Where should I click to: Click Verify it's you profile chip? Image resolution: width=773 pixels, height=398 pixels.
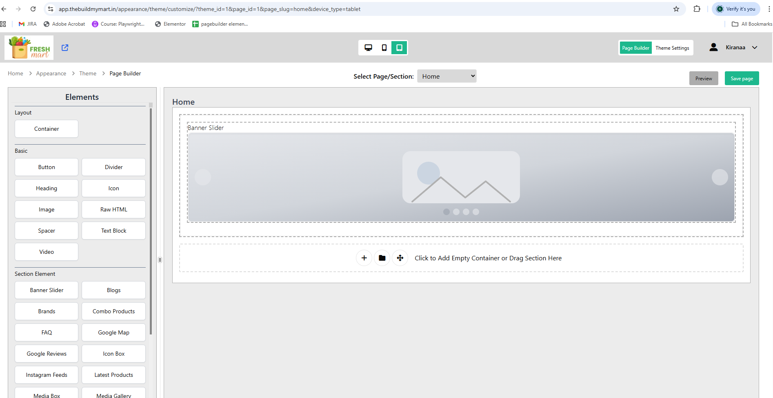[x=736, y=9]
